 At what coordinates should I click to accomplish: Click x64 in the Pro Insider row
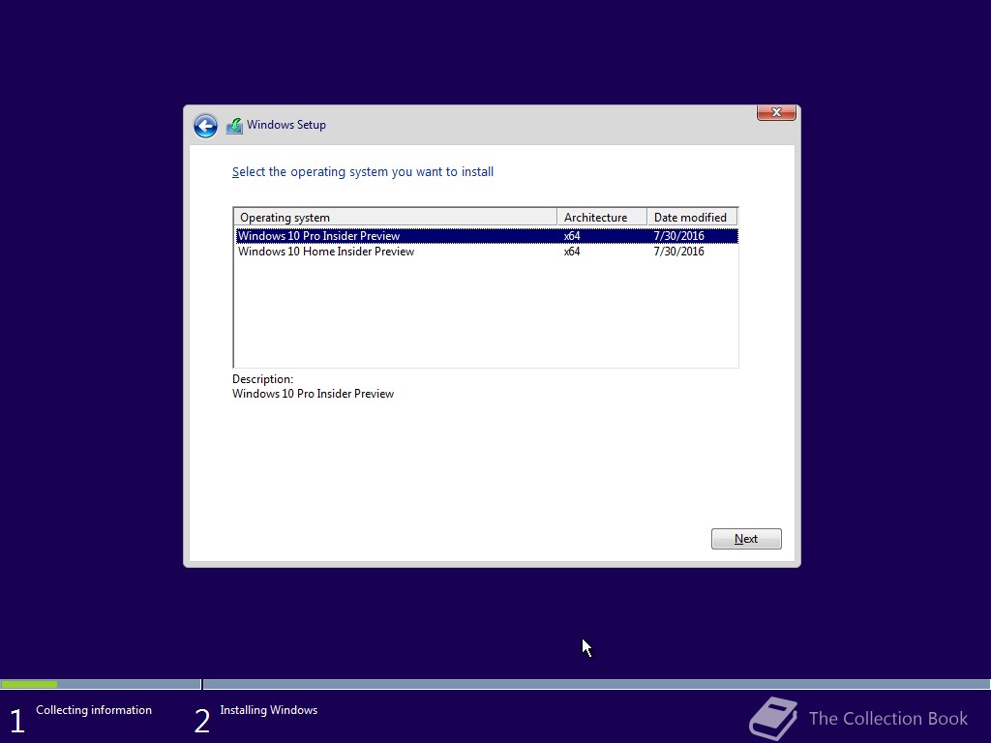[572, 236]
